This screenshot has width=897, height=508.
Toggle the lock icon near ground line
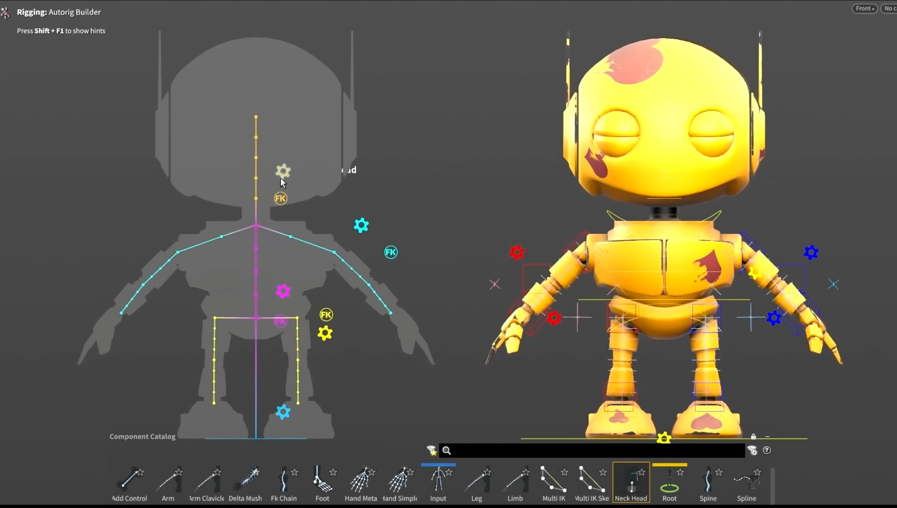[753, 436]
